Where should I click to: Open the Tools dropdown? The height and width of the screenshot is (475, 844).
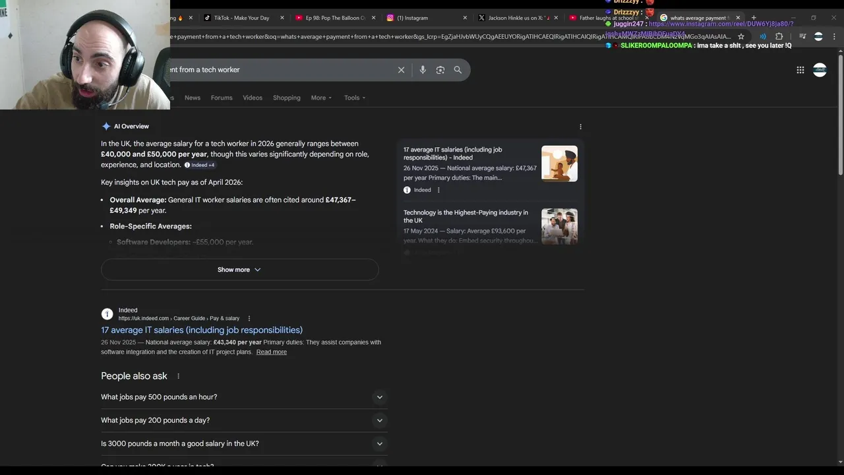(355, 98)
